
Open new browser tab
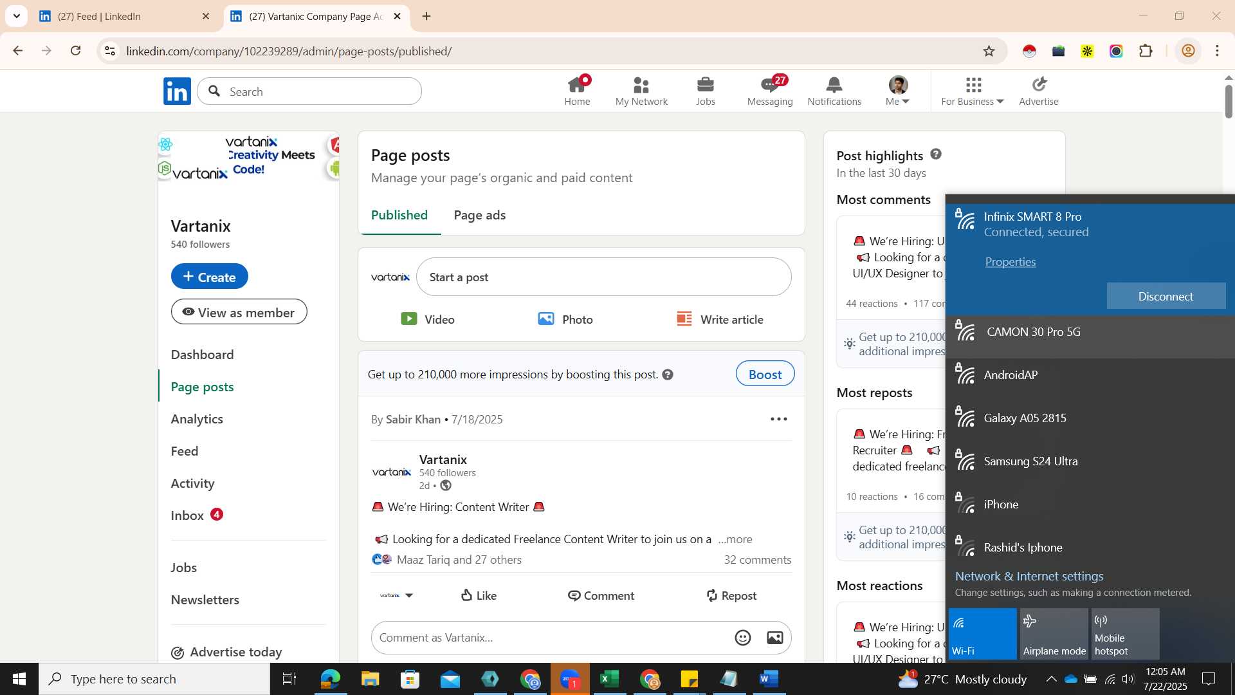point(426,16)
